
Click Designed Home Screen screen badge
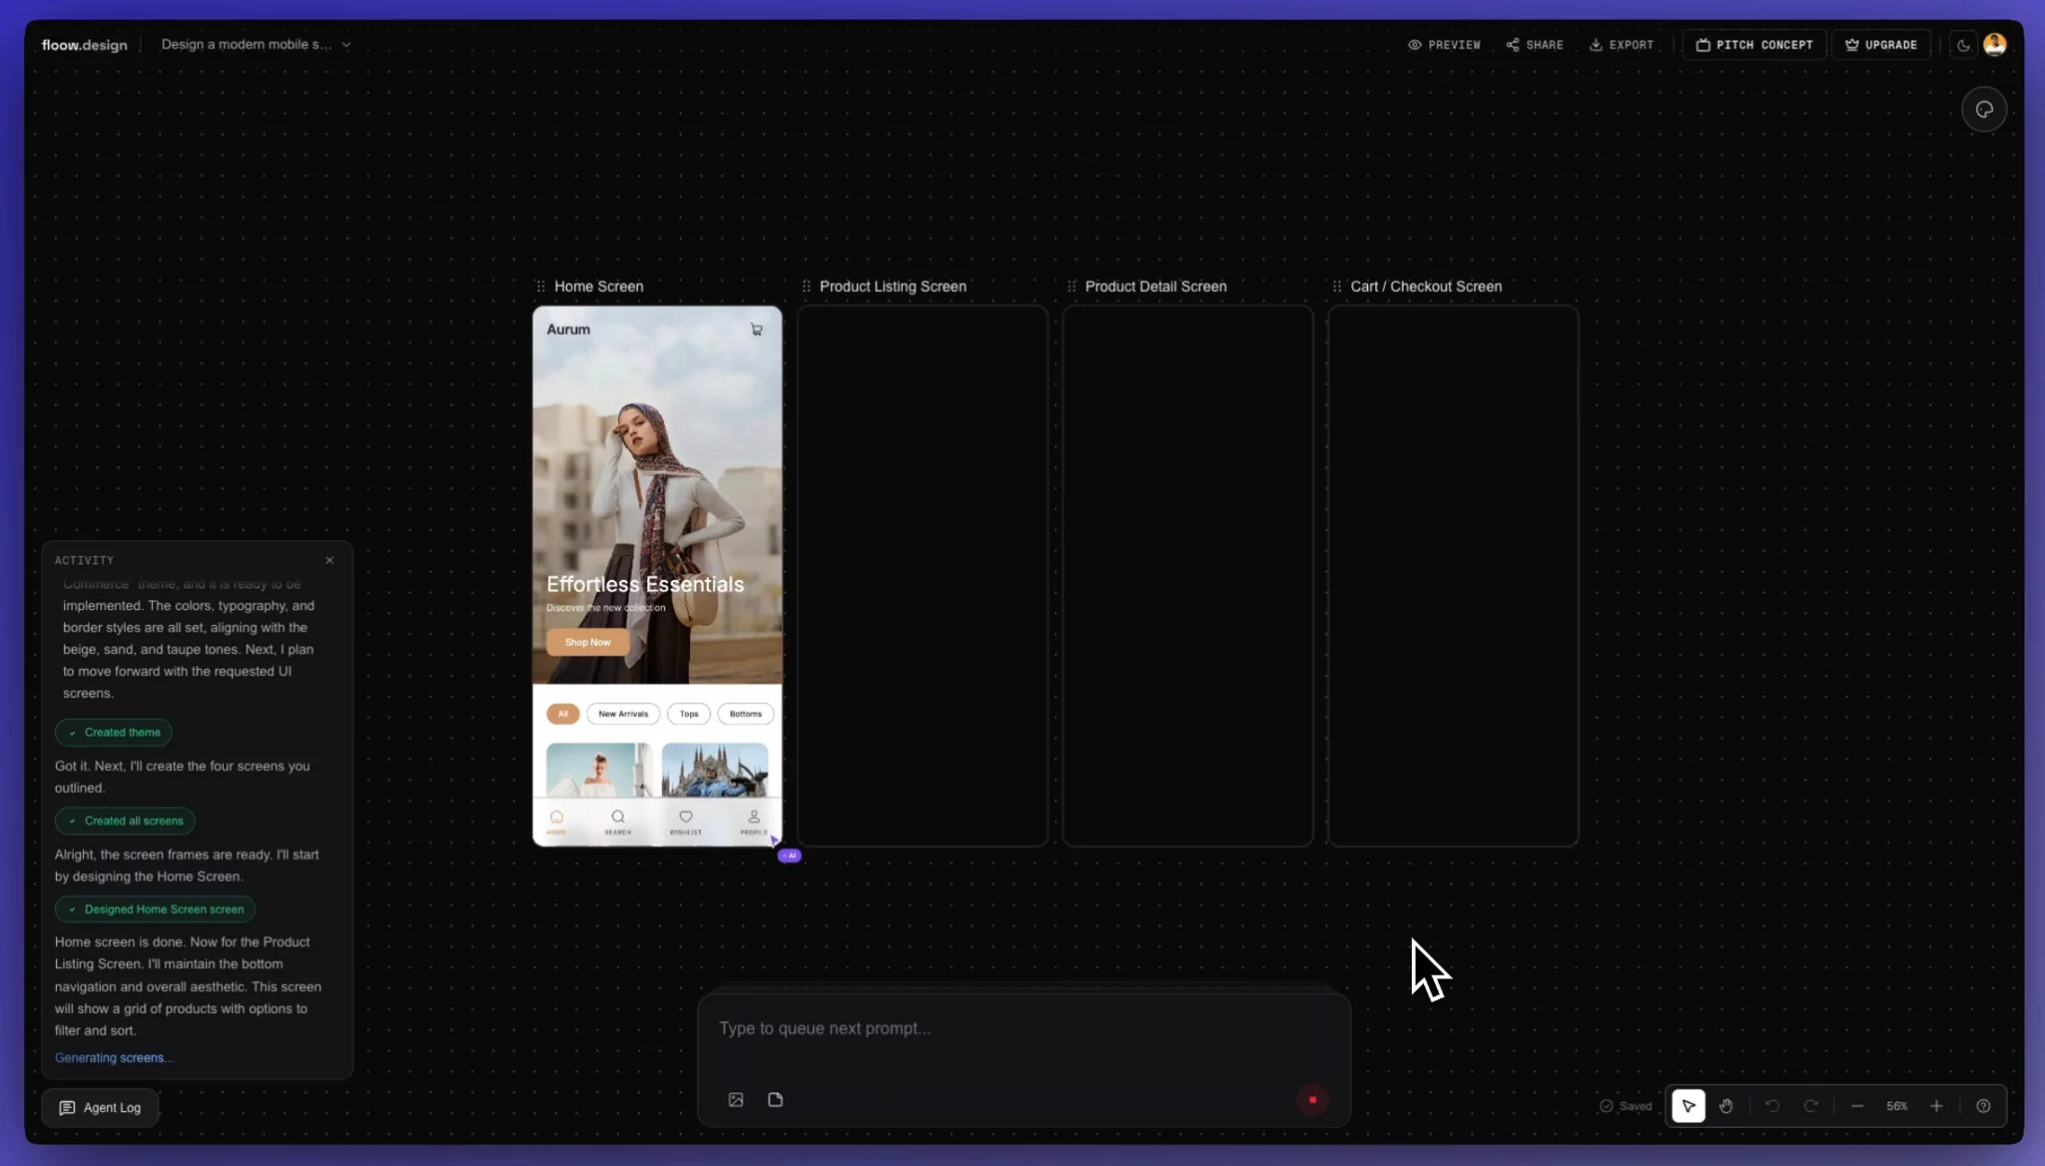pyautogui.click(x=155, y=909)
